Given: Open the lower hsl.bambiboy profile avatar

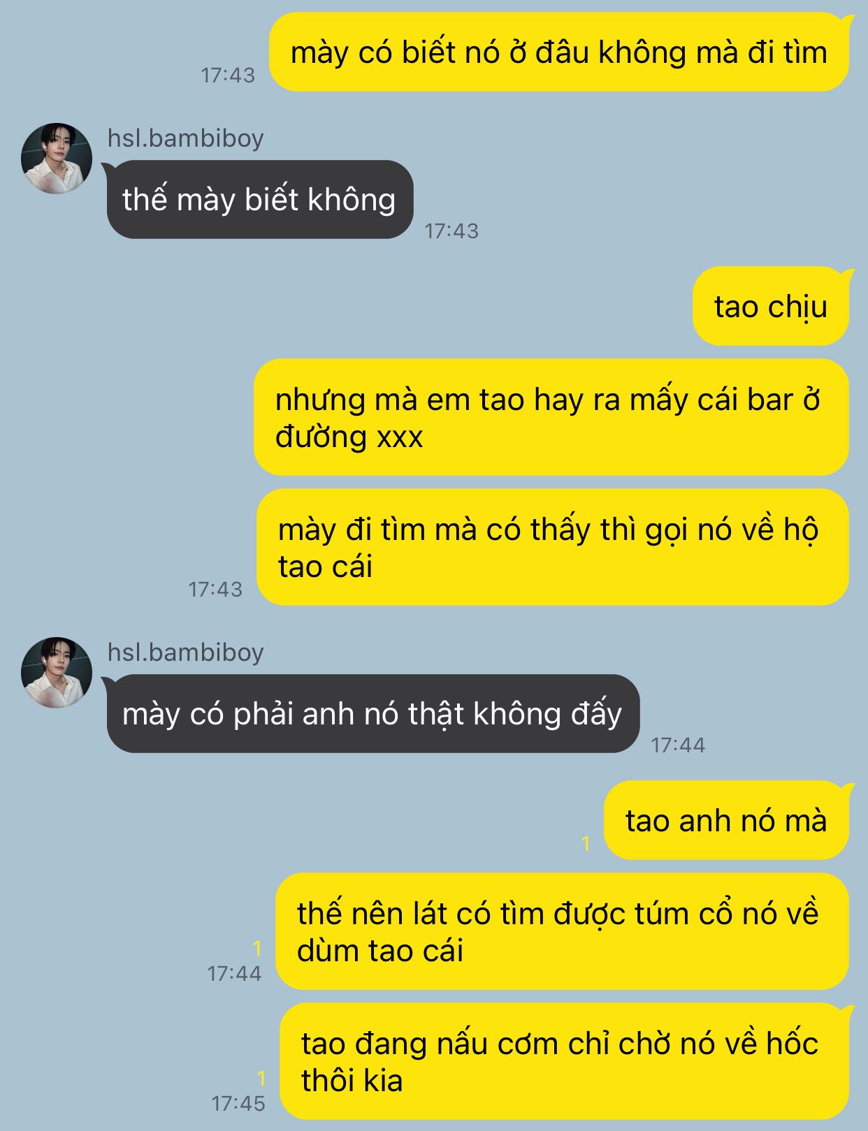Looking at the screenshot, I should [57, 672].
